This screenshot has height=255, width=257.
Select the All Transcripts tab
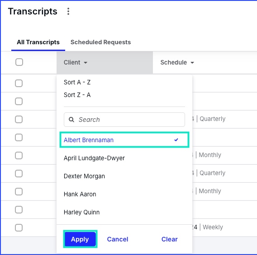click(38, 42)
